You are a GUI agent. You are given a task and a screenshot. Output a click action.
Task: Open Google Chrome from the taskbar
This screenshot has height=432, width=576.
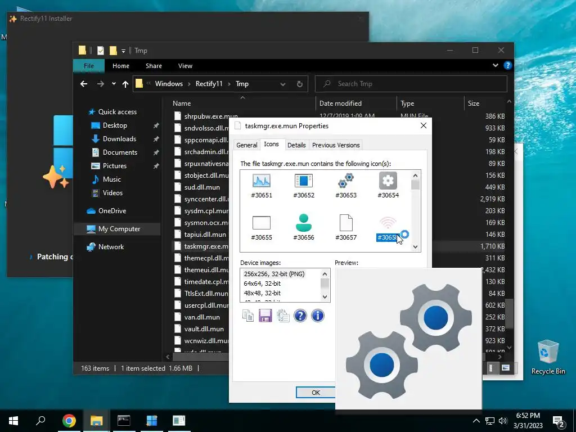coord(69,421)
